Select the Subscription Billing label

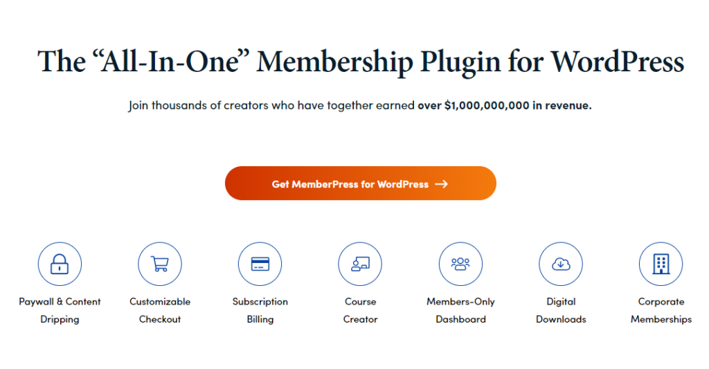click(260, 310)
